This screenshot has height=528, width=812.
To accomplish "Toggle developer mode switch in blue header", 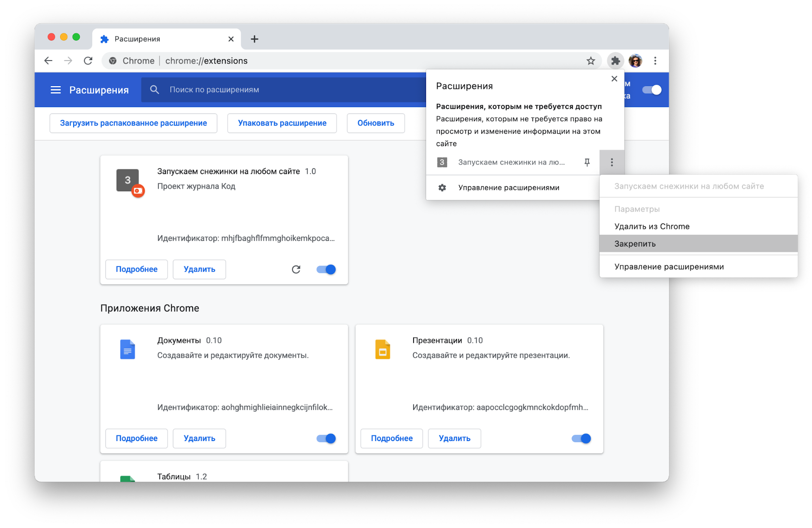I will 652,90.
